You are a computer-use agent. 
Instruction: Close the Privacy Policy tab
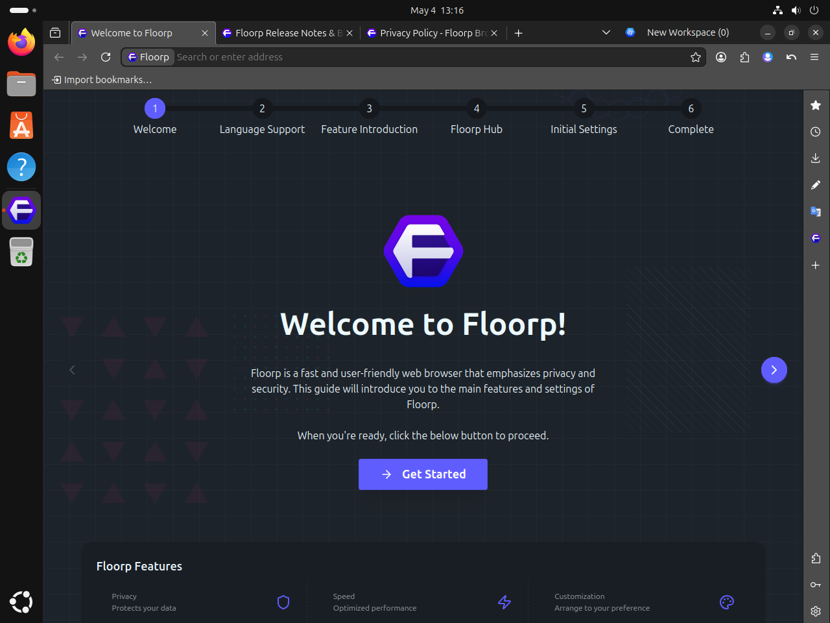coord(494,33)
